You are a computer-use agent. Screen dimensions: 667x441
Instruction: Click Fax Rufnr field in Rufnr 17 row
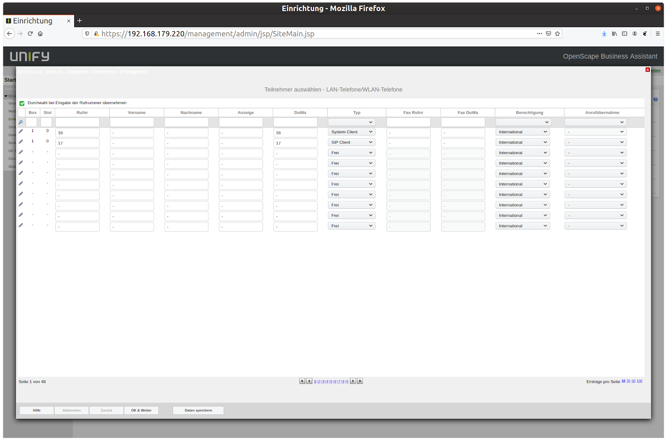click(x=409, y=143)
